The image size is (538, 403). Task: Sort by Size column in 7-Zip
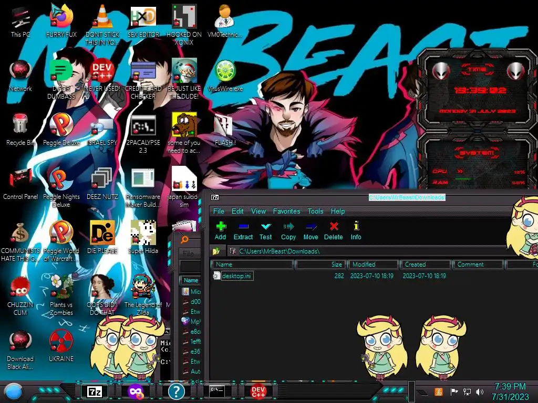pyautogui.click(x=321, y=264)
